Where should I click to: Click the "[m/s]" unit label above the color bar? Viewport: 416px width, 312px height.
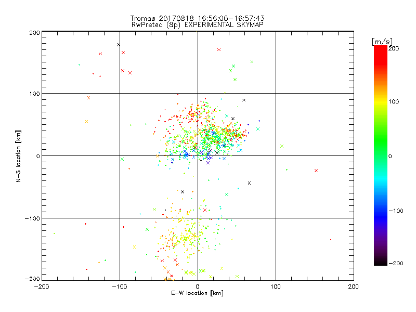(382, 42)
